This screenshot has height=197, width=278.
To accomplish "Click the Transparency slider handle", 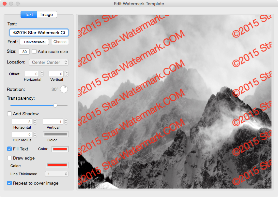I will coord(55,105).
